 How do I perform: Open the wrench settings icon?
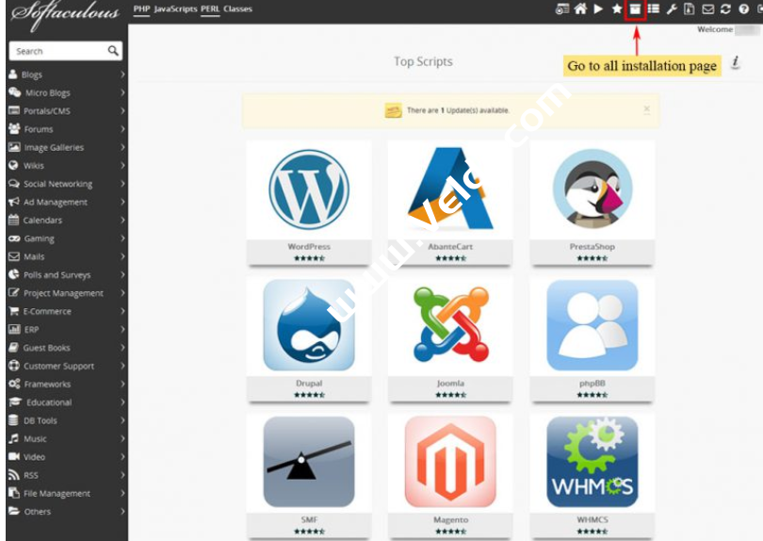click(672, 9)
